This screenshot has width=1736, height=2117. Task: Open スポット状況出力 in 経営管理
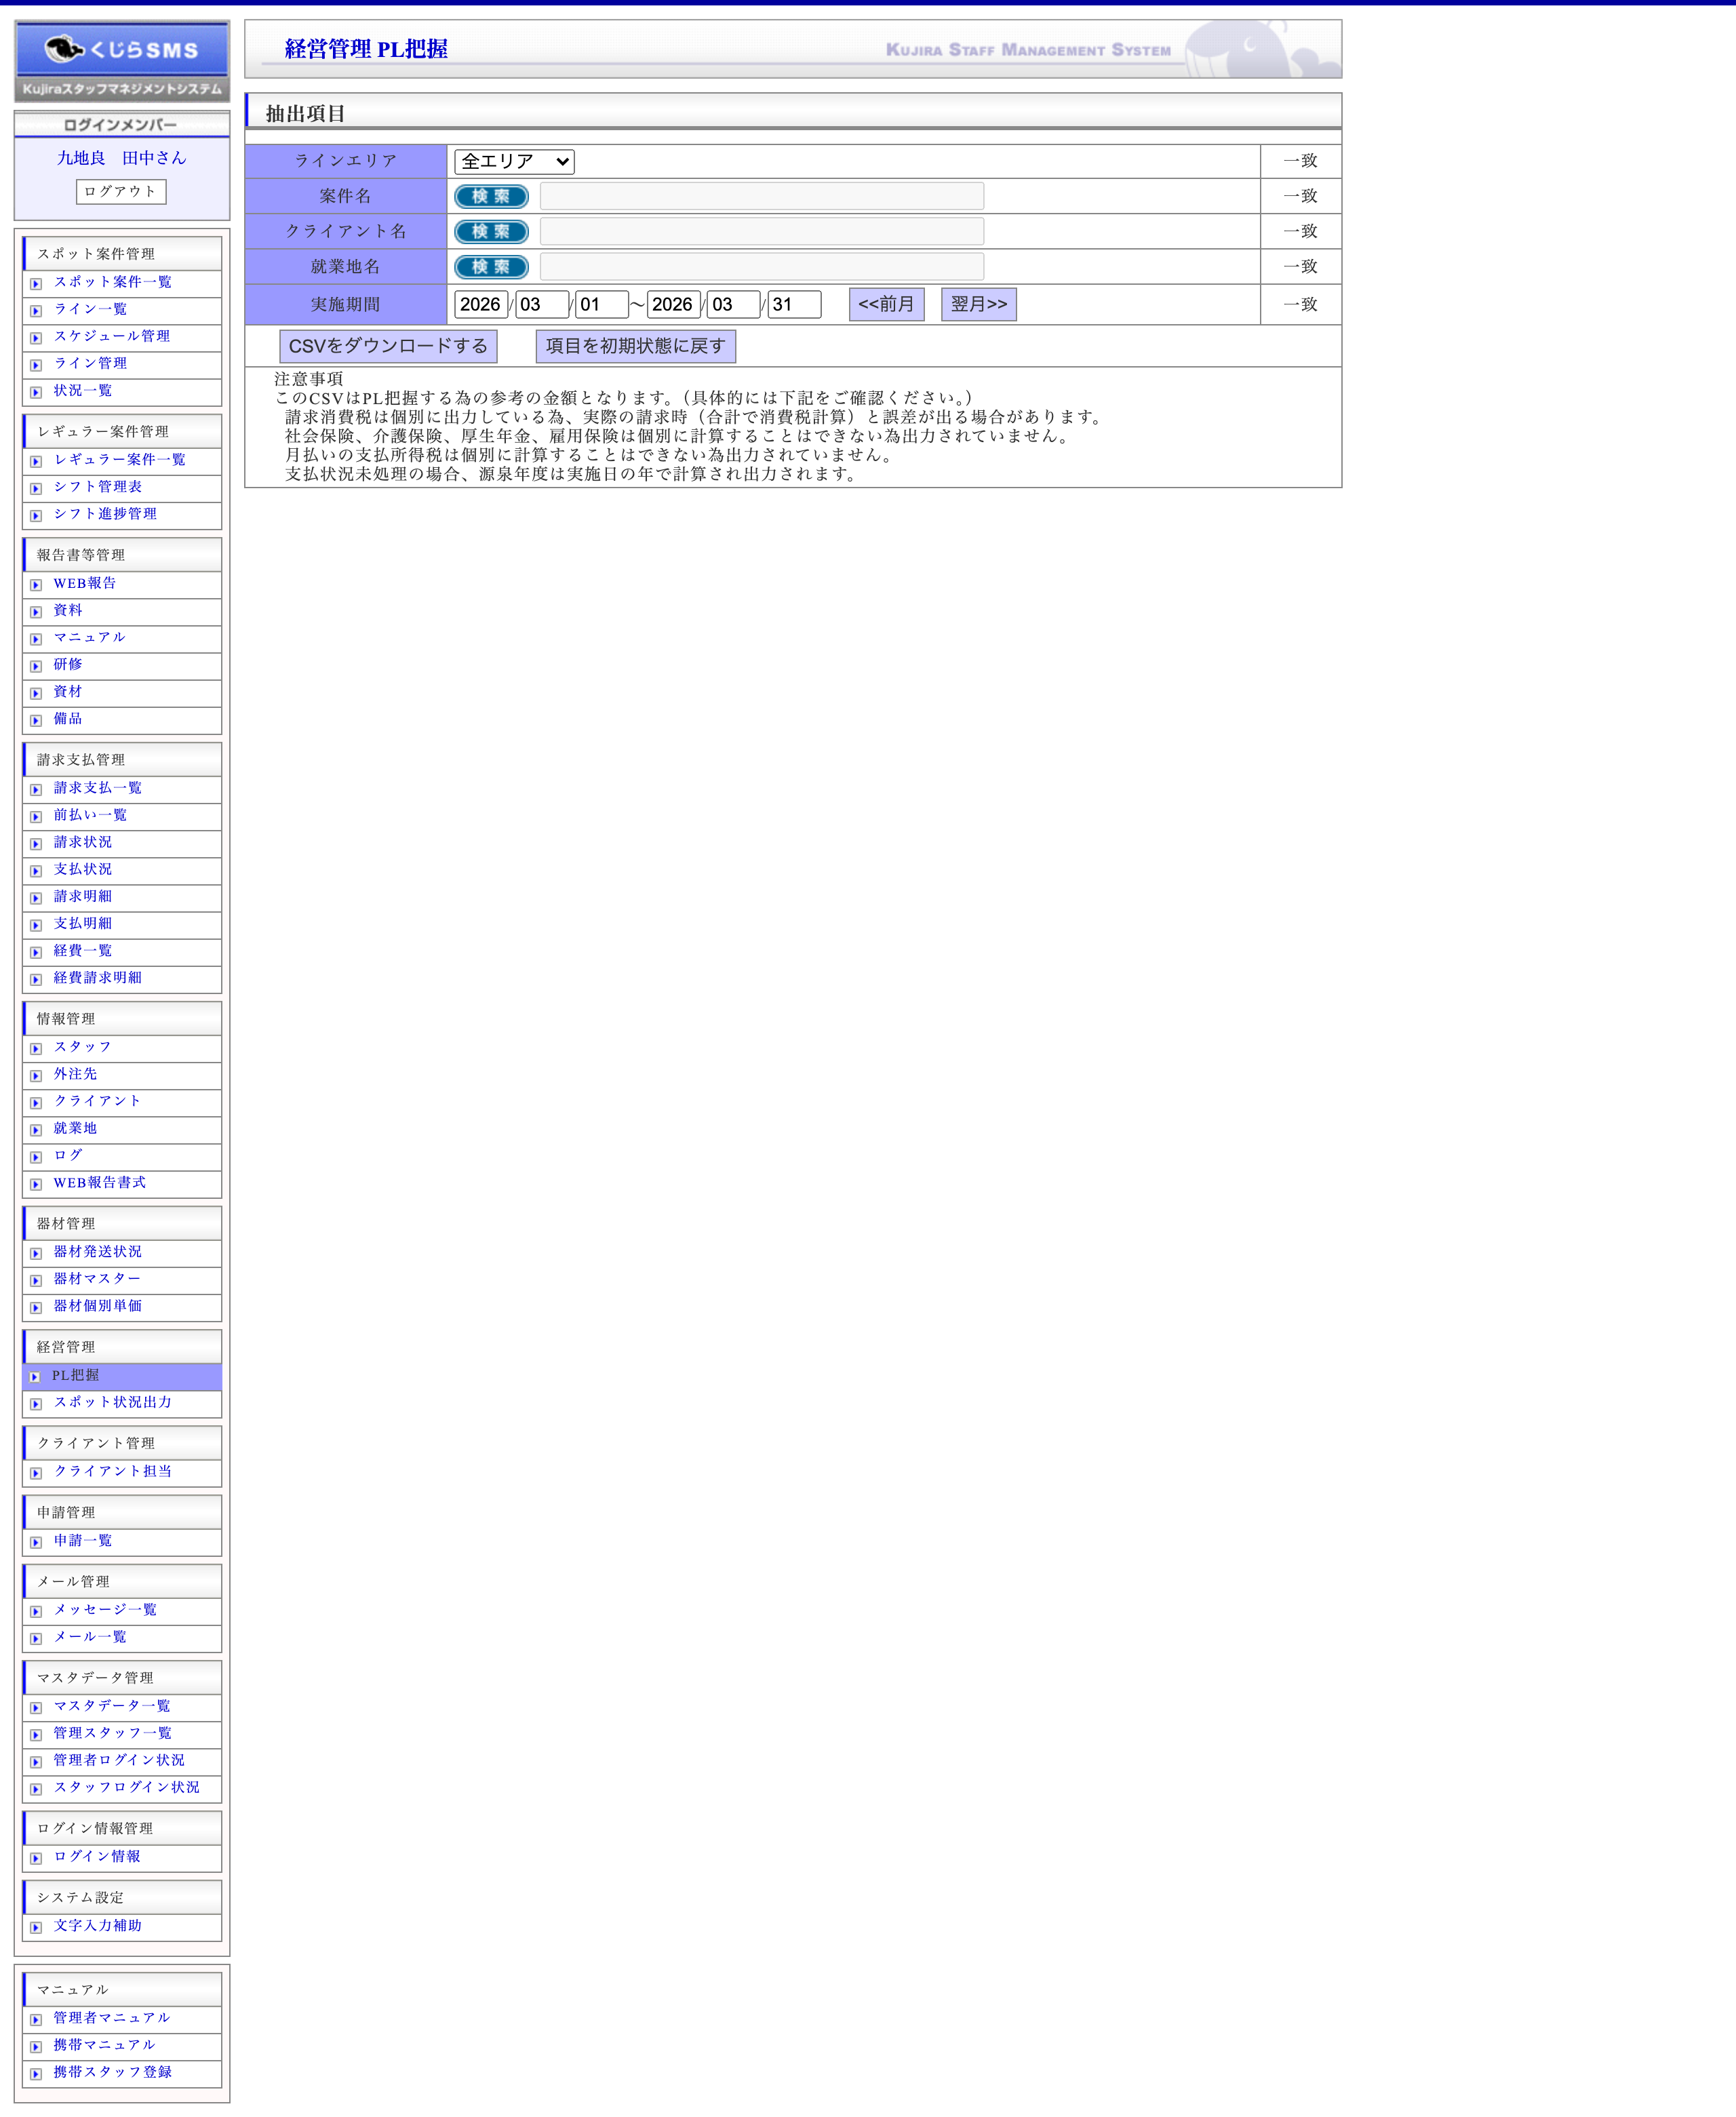pyautogui.click(x=112, y=1402)
